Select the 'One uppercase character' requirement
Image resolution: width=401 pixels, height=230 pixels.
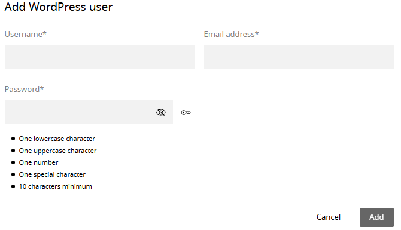click(x=57, y=151)
